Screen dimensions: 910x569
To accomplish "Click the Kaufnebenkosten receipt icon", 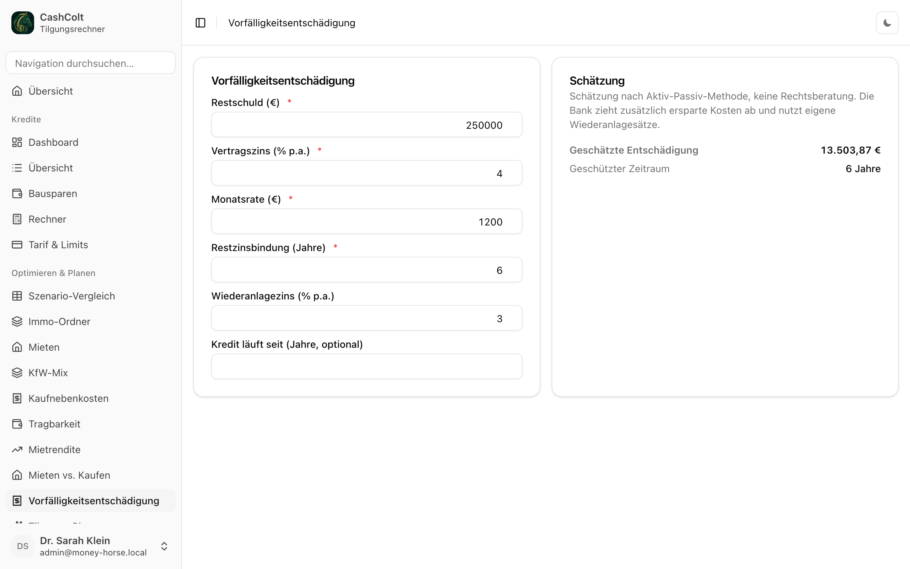I will [17, 398].
